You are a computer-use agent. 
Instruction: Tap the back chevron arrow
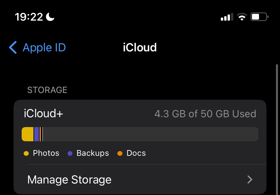(x=13, y=48)
